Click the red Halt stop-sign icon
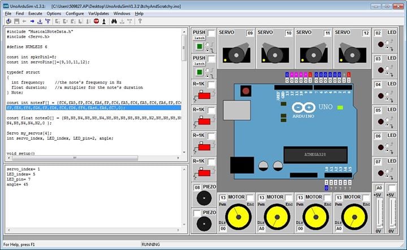 [96, 21]
